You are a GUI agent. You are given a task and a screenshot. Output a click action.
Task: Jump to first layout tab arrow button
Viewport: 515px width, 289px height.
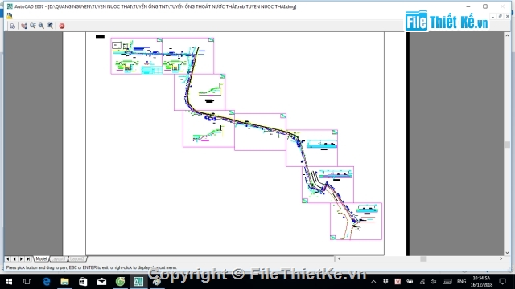[x=7, y=258]
